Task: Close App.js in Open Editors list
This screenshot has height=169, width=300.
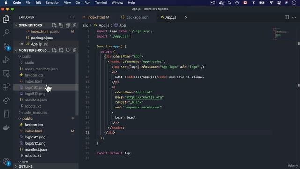Action: (x=22, y=44)
